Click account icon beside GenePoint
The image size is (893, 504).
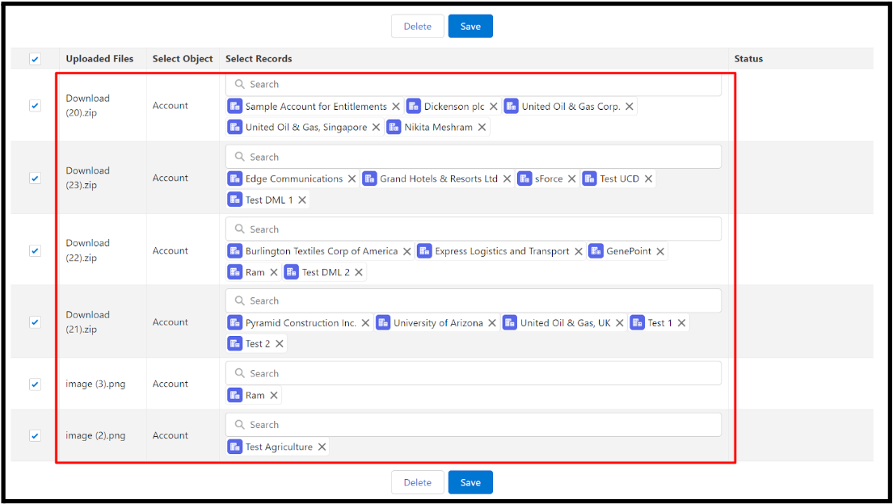(596, 250)
